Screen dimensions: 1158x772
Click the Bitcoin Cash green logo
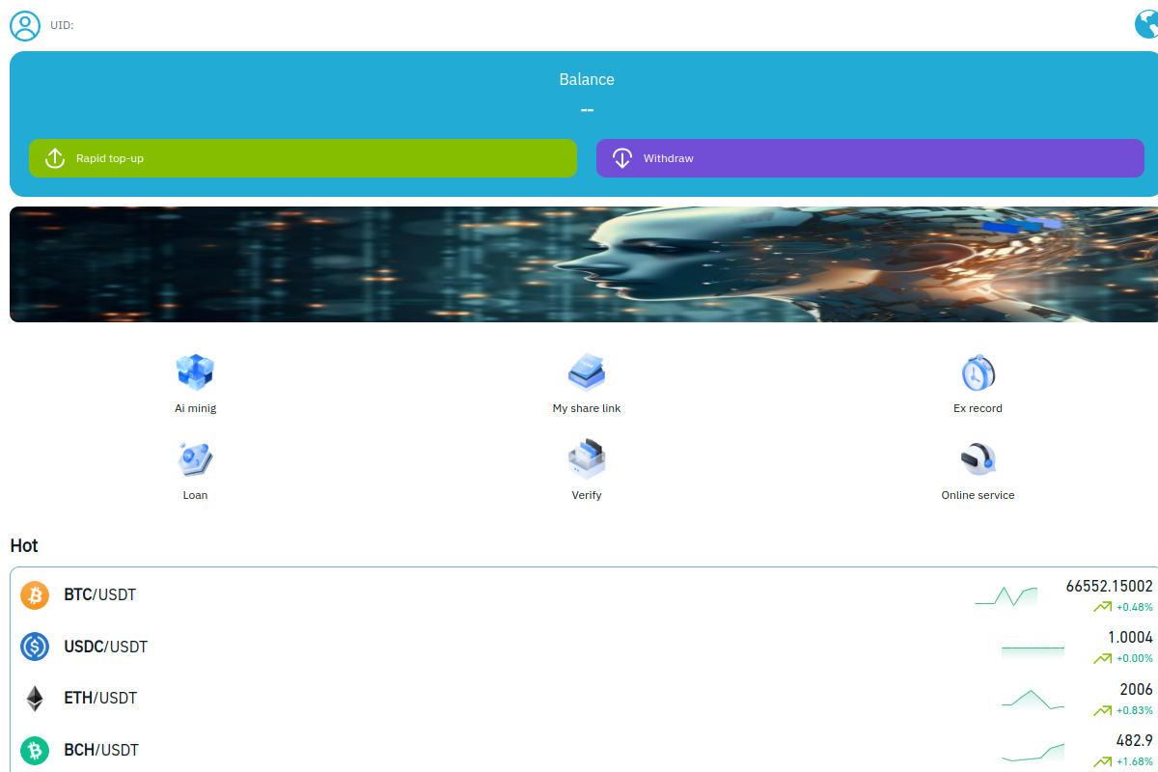point(35,750)
